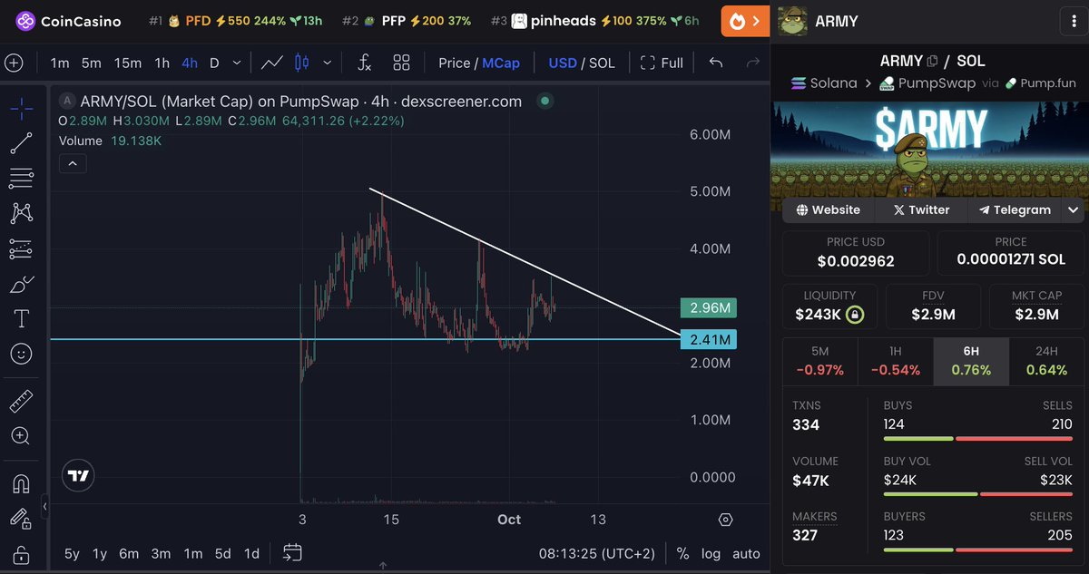
Task: Open the Indicators fx menu
Action: 364,63
